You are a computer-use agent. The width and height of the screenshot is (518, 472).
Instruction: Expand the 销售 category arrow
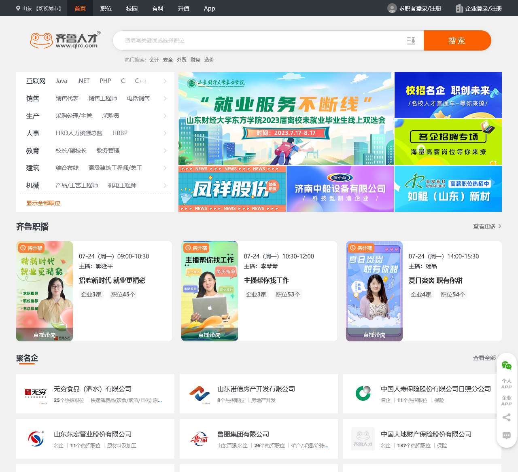pyautogui.click(x=165, y=98)
